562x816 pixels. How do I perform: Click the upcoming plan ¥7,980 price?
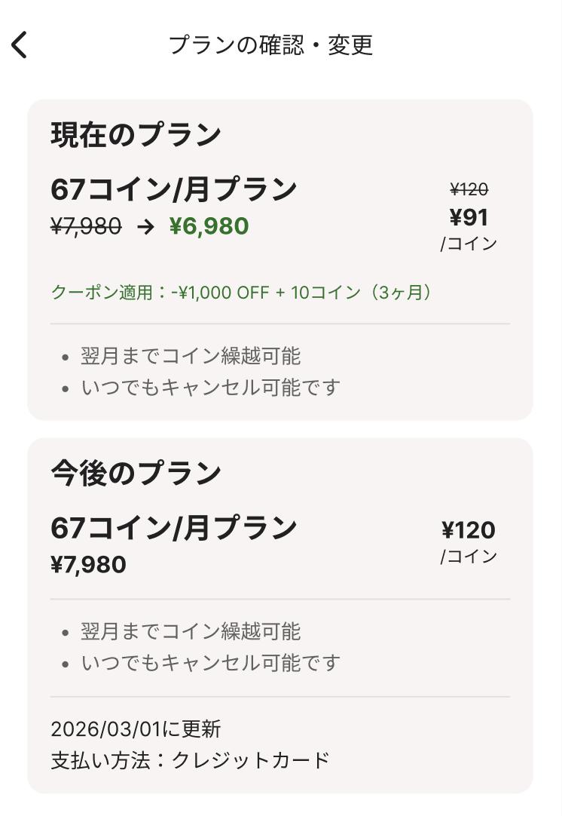pyautogui.click(x=88, y=564)
